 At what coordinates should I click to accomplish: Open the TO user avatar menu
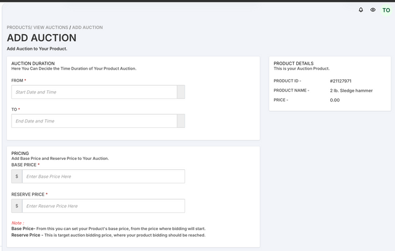pyautogui.click(x=386, y=10)
